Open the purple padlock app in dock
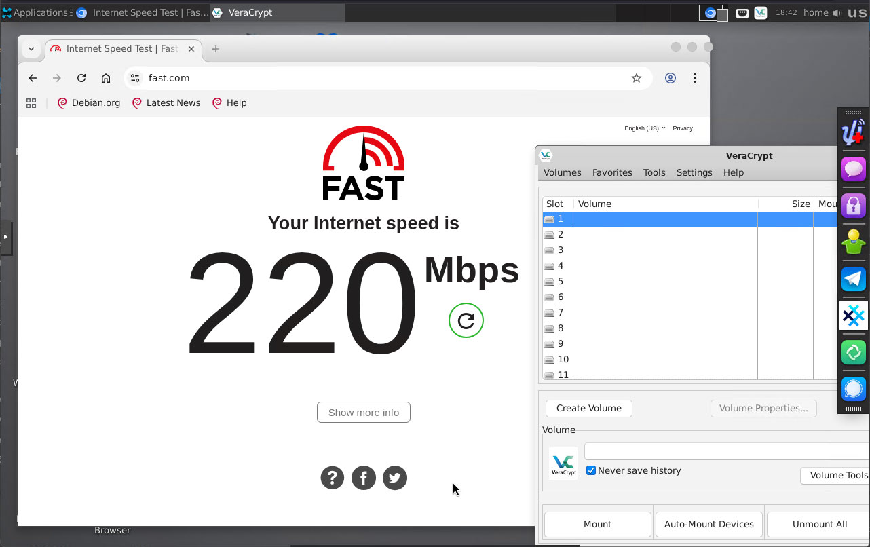 point(854,205)
